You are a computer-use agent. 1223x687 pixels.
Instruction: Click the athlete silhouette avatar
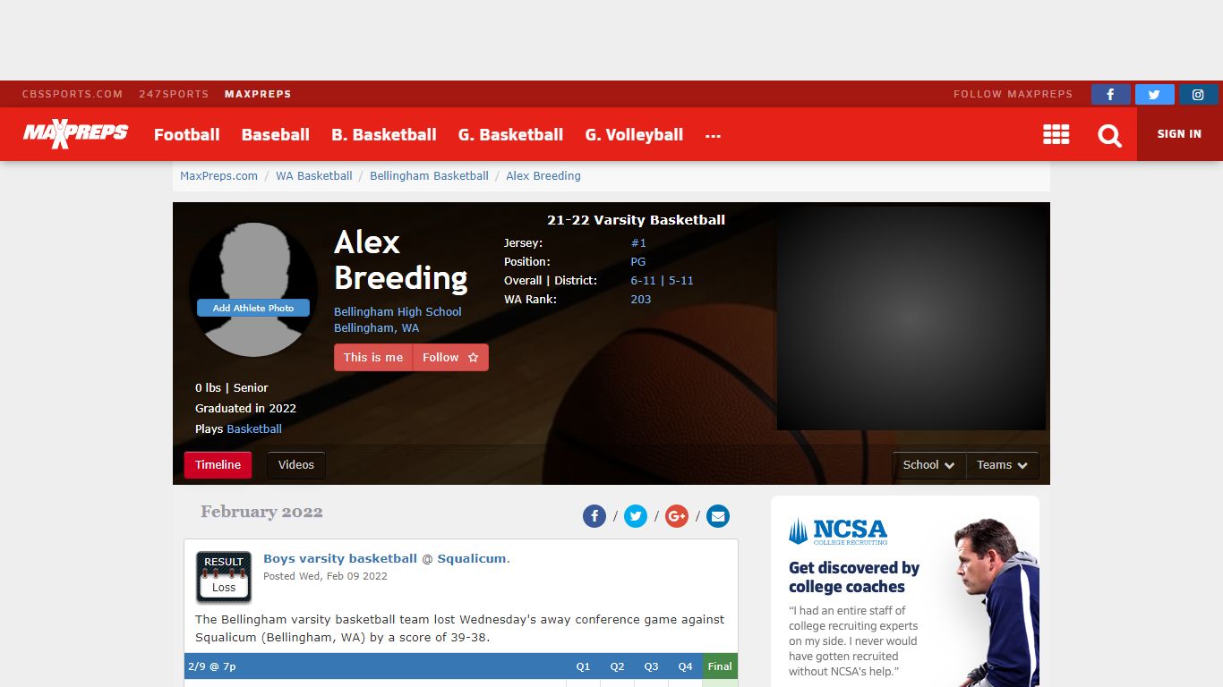click(253, 290)
